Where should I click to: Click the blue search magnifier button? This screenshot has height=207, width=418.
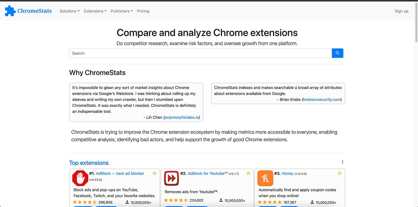click(x=337, y=53)
